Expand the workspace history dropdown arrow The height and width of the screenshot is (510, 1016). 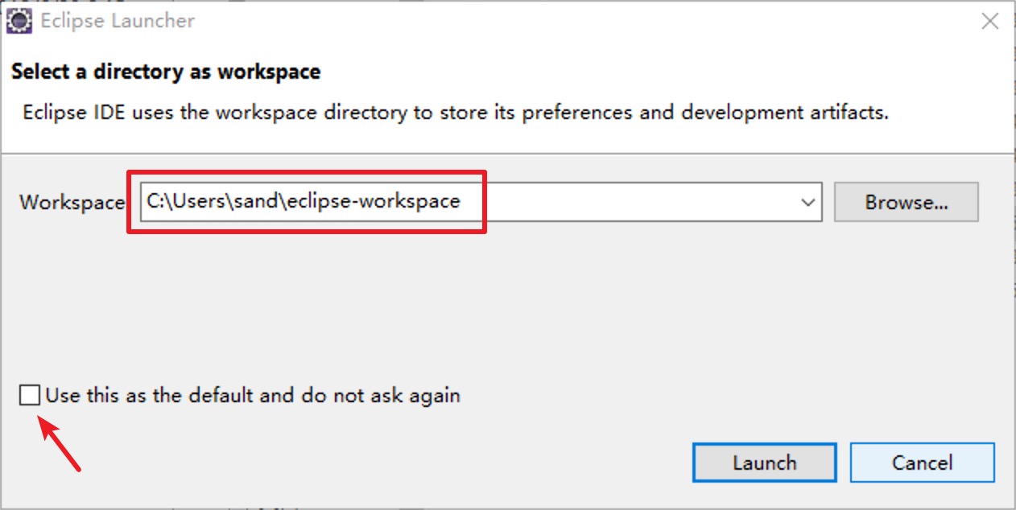[x=808, y=203]
